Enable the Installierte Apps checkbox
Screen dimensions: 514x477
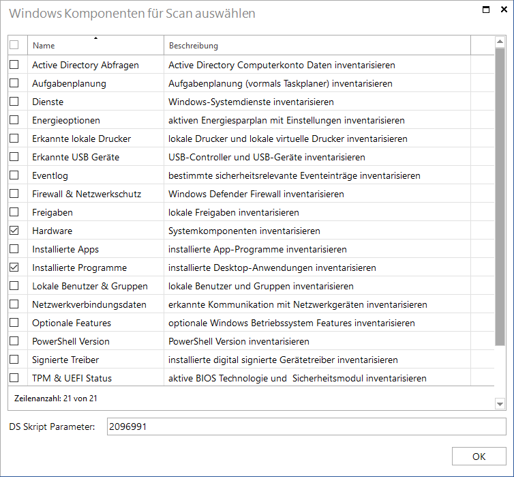(14, 249)
